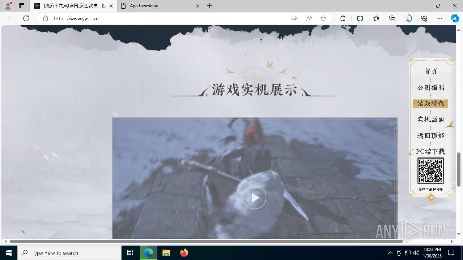The width and height of the screenshot is (463, 260).
Task: Close the App Download tab
Action: pyautogui.click(x=197, y=6)
